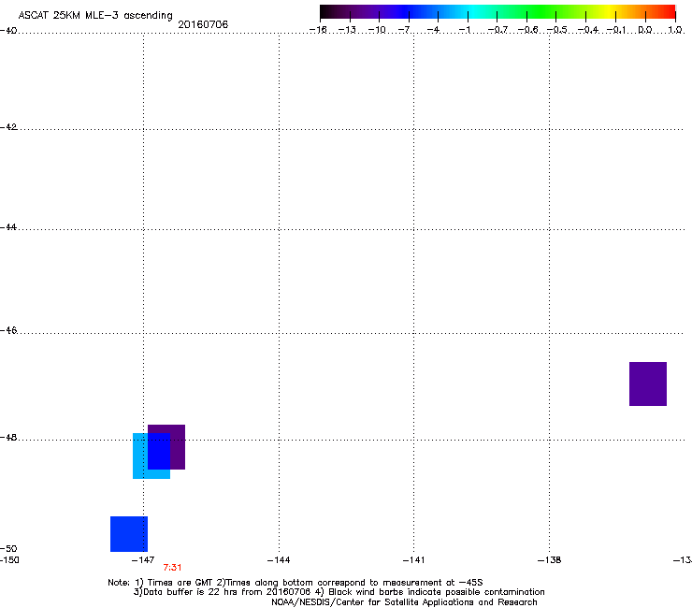The image size is (692, 608).
Task: Click the rainbow color scale bar
Action: (x=497, y=12)
